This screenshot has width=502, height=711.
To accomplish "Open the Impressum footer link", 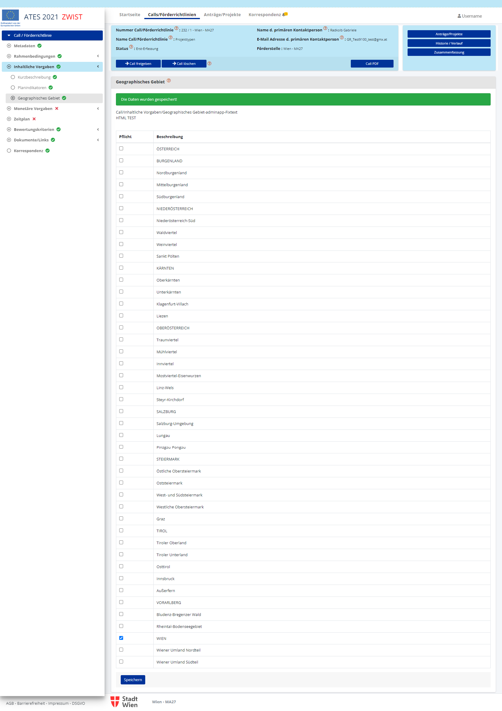I will 58,703.
